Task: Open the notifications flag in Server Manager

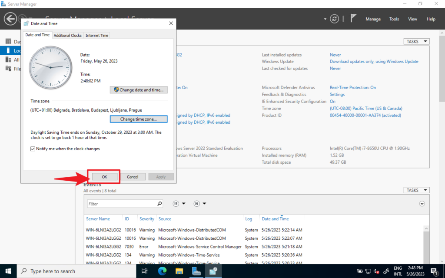Action: pyautogui.click(x=353, y=19)
